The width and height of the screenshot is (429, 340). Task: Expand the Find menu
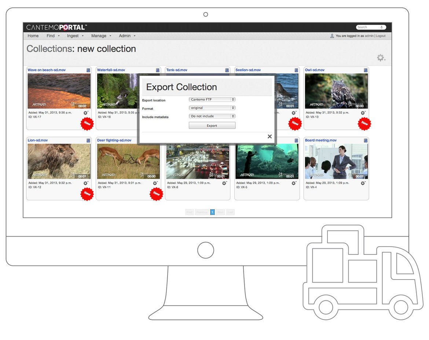pos(53,36)
